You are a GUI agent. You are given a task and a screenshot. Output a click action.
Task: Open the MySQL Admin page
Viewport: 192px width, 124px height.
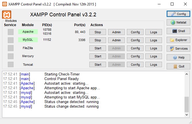[x=116, y=40]
